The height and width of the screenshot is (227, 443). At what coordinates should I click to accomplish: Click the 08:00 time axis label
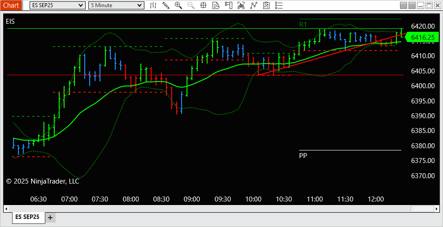coord(131,199)
